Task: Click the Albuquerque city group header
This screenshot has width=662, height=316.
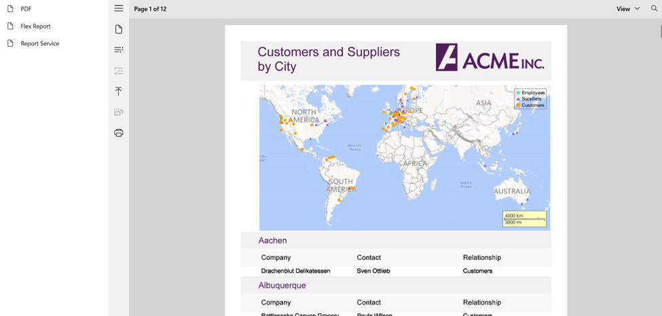Action: 282,285
